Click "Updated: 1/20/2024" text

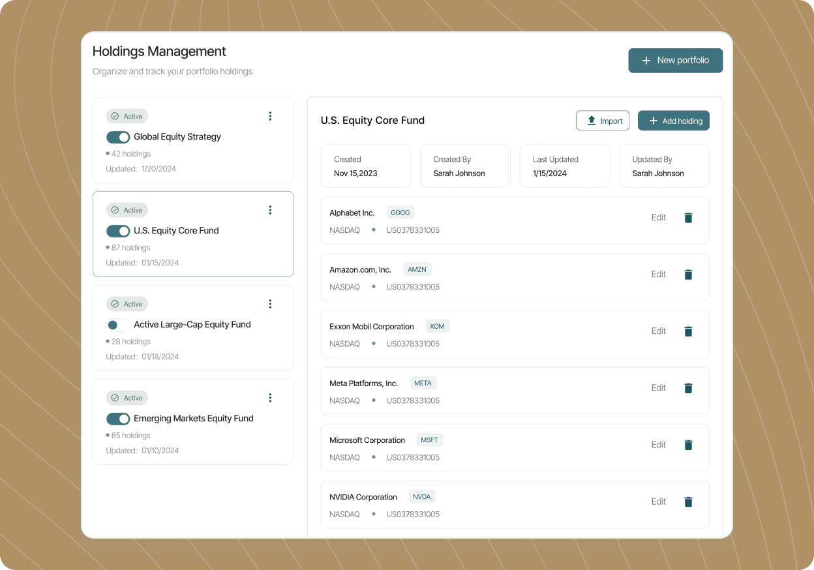(x=141, y=169)
